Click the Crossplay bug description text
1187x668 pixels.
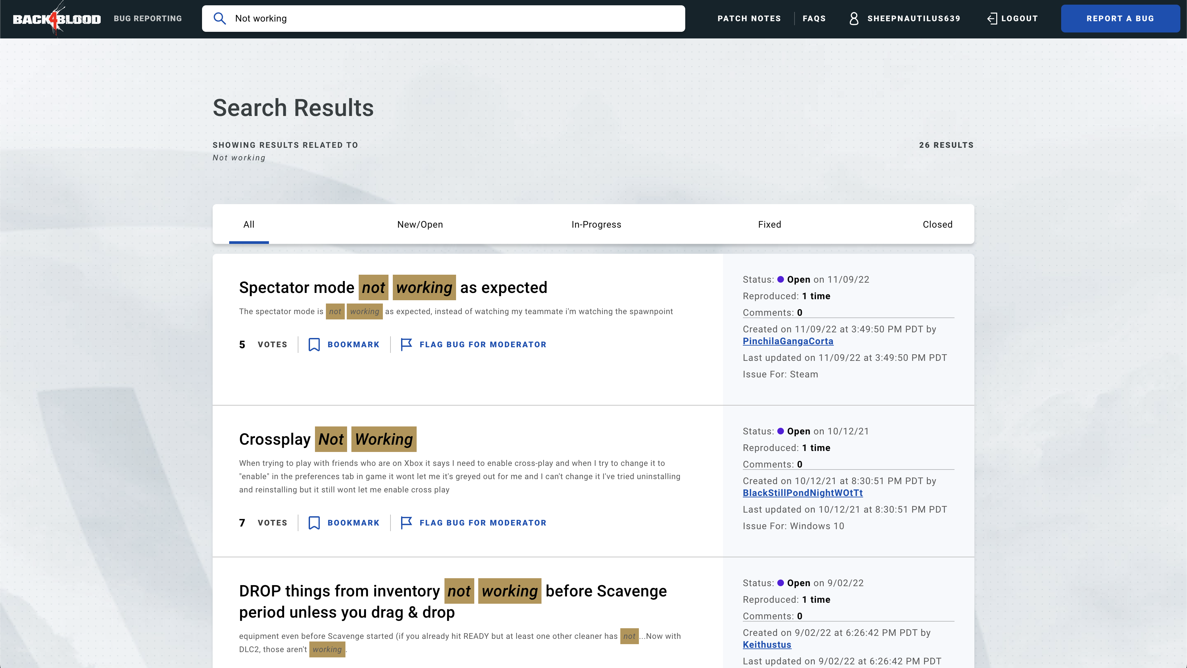459,476
